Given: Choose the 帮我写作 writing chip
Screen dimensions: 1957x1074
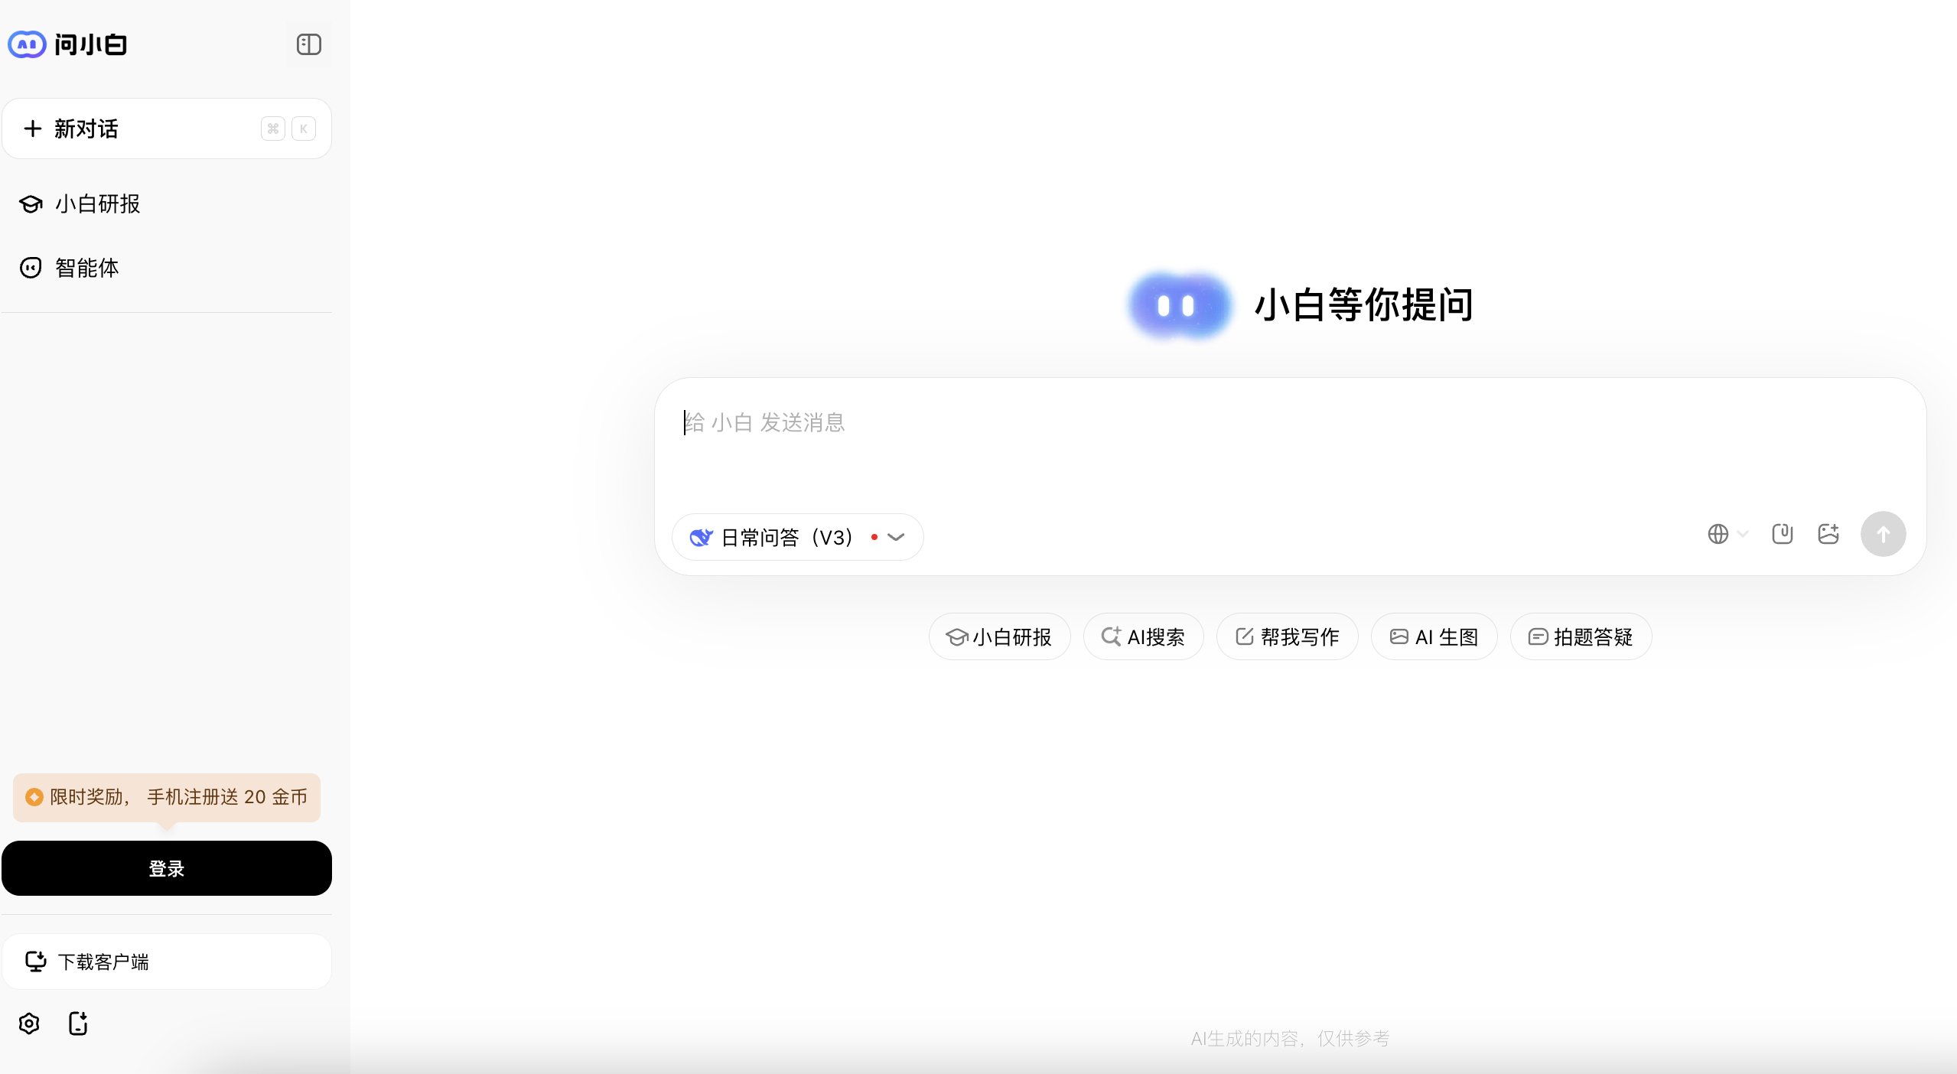Looking at the screenshot, I should (x=1287, y=636).
